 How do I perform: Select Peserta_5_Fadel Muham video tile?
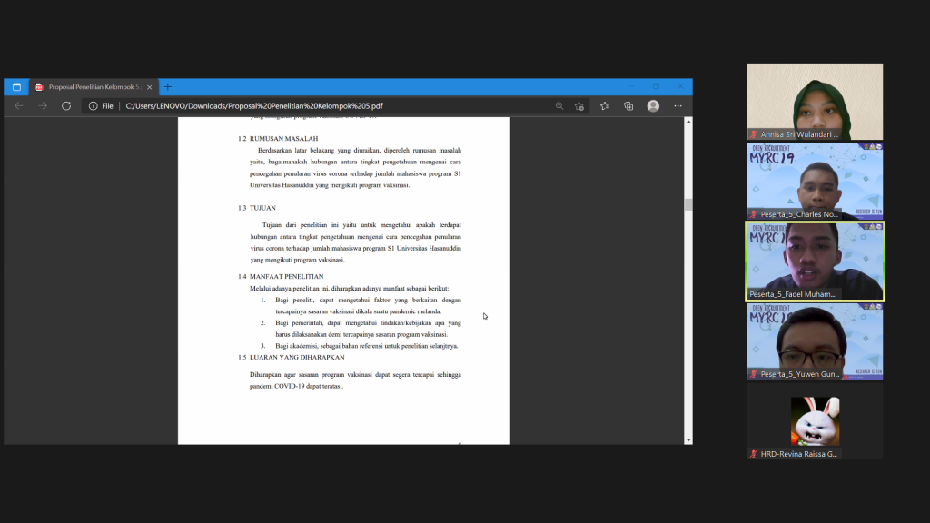[x=815, y=261]
